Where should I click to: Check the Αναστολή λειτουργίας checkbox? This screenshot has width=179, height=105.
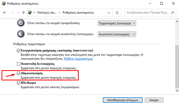click(18, 64)
